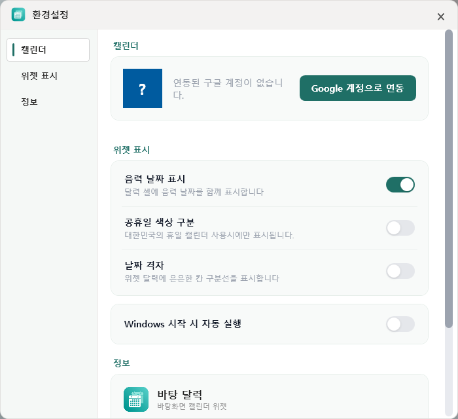Open the 정보 sidebar tab

[48, 101]
